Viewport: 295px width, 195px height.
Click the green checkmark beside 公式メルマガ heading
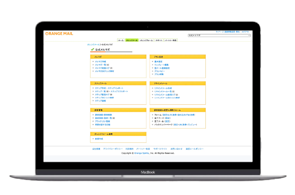pos(92,49)
